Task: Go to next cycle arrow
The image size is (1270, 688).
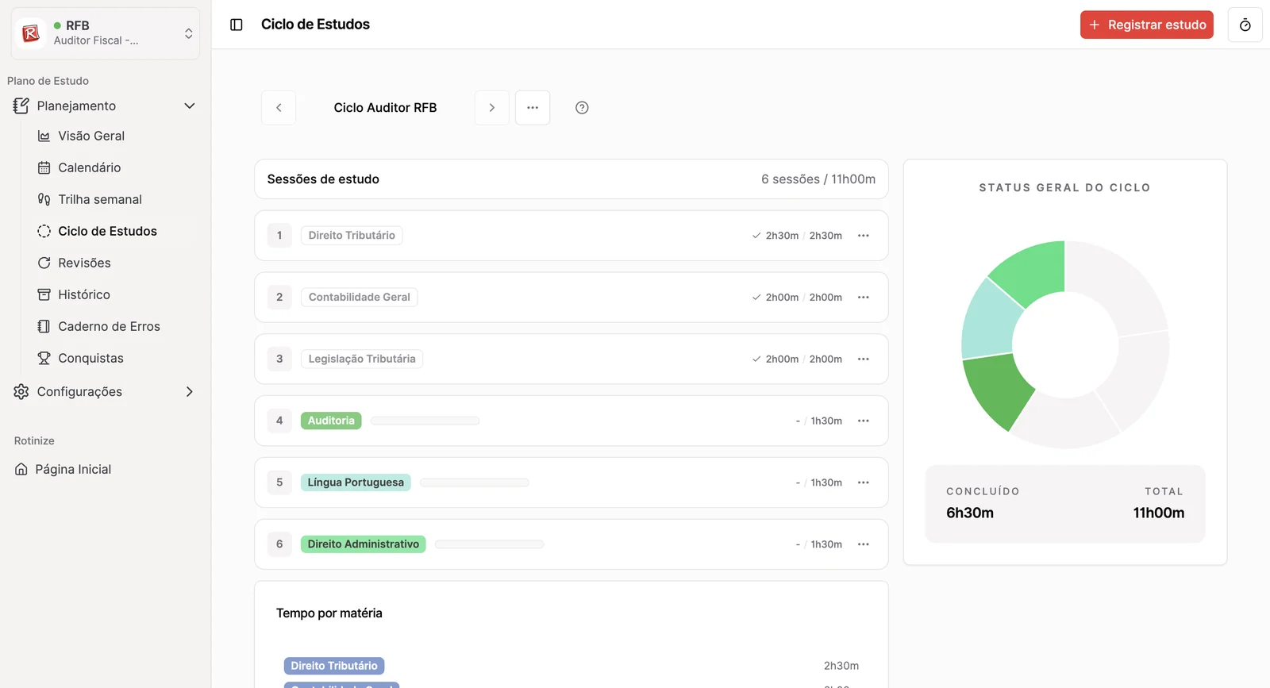Action: (x=492, y=108)
